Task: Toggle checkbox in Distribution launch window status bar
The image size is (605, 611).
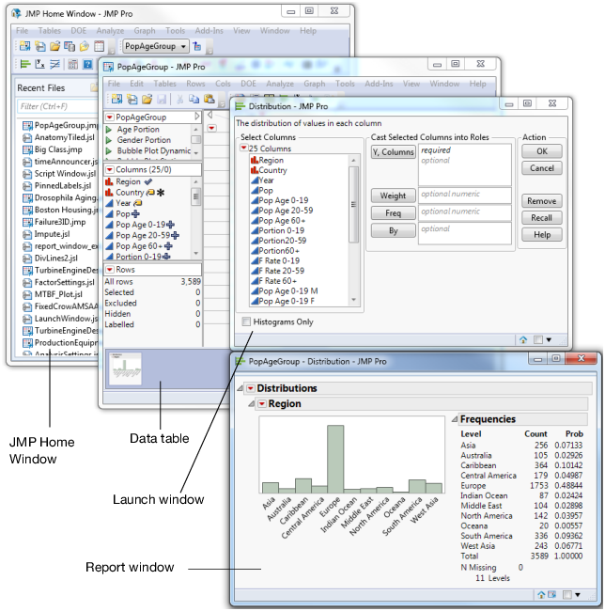Action: 538,339
